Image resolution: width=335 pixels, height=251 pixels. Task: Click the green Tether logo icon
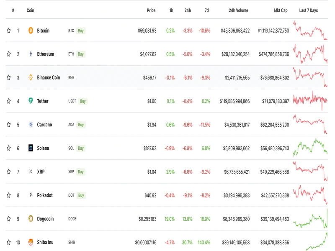31,101
